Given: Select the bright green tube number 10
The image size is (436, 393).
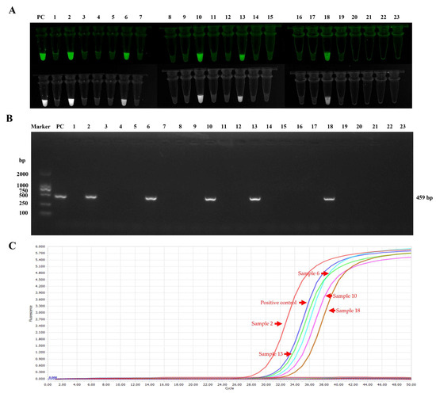Looking at the screenshot, I should (x=199, y=44).
